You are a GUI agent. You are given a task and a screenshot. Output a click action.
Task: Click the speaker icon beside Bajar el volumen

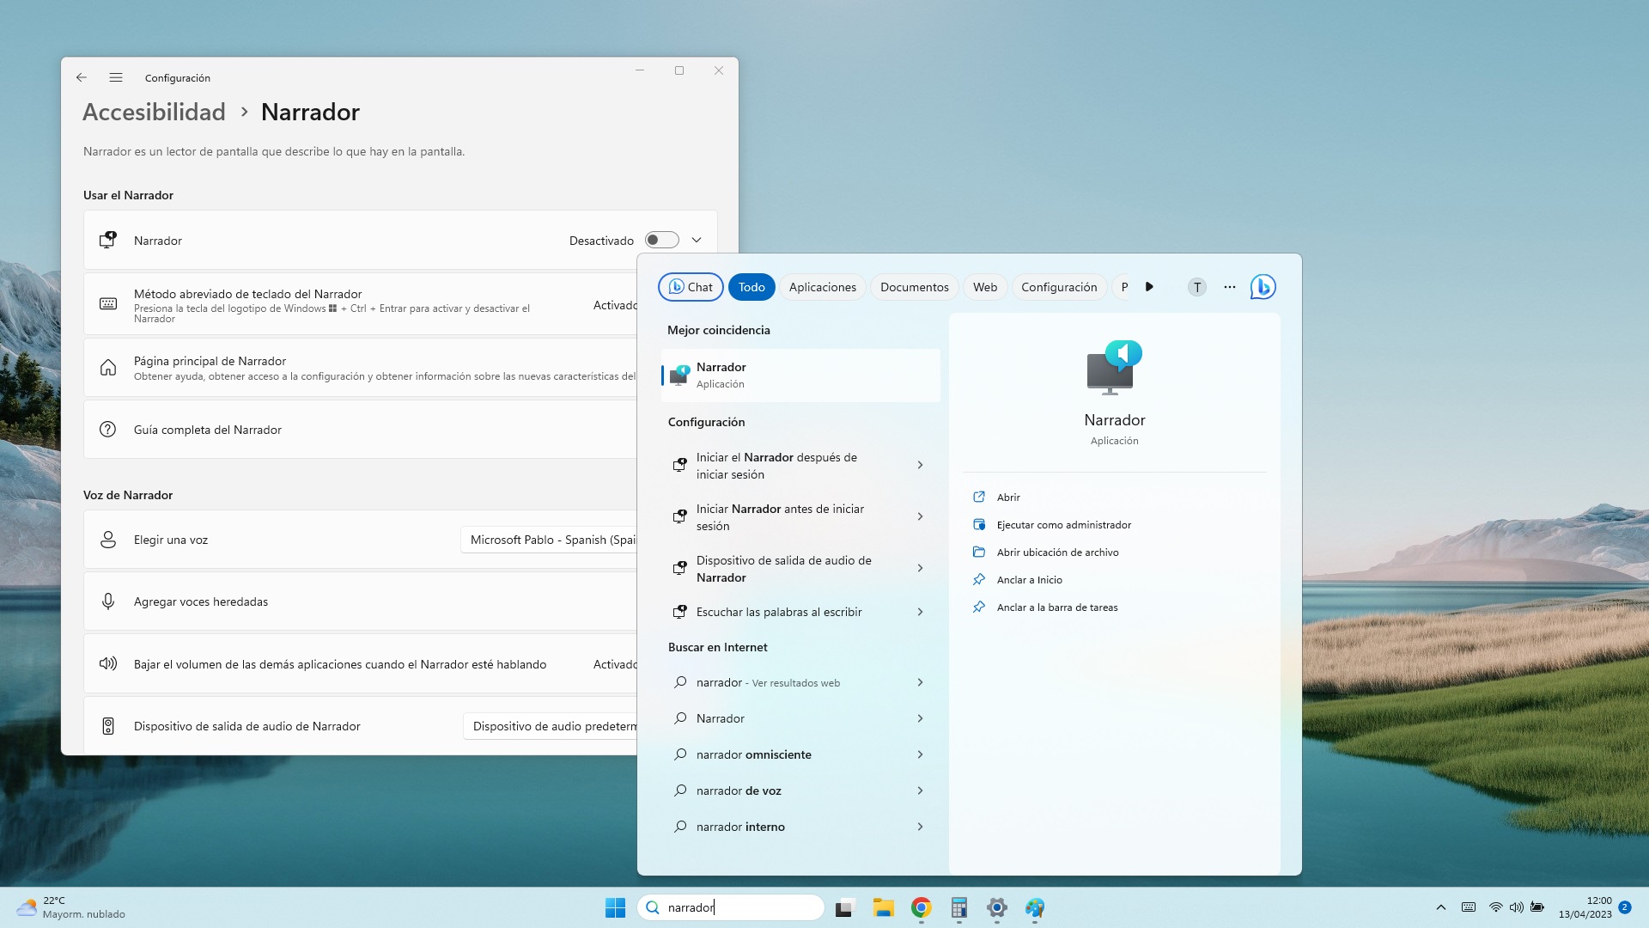click(x=108, y=664)
